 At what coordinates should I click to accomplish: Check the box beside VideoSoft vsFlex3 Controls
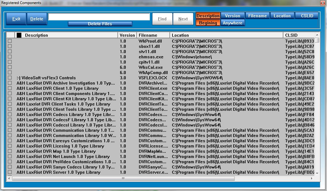pos(10,78)
